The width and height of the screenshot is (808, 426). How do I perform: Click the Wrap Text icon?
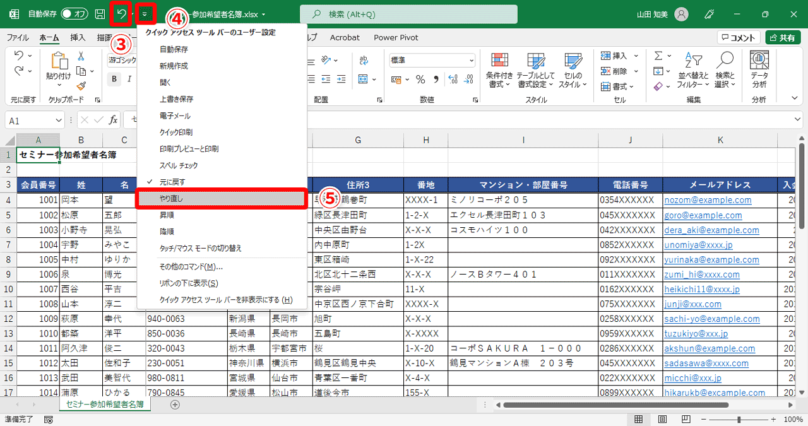364,61
